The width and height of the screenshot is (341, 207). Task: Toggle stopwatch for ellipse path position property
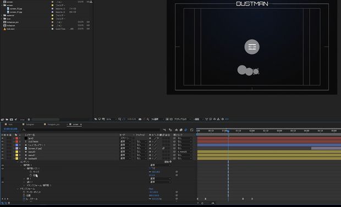coord(31,175)
